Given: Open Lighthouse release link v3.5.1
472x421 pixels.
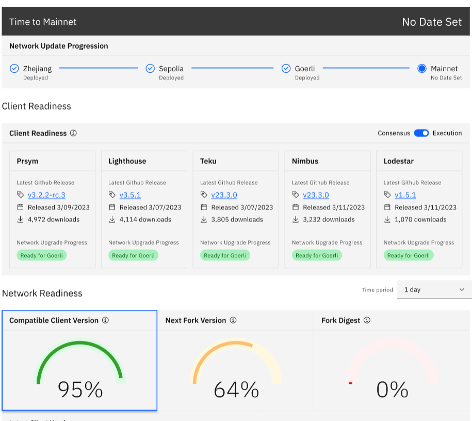Looking at the screenshot, I should [130, 195].
